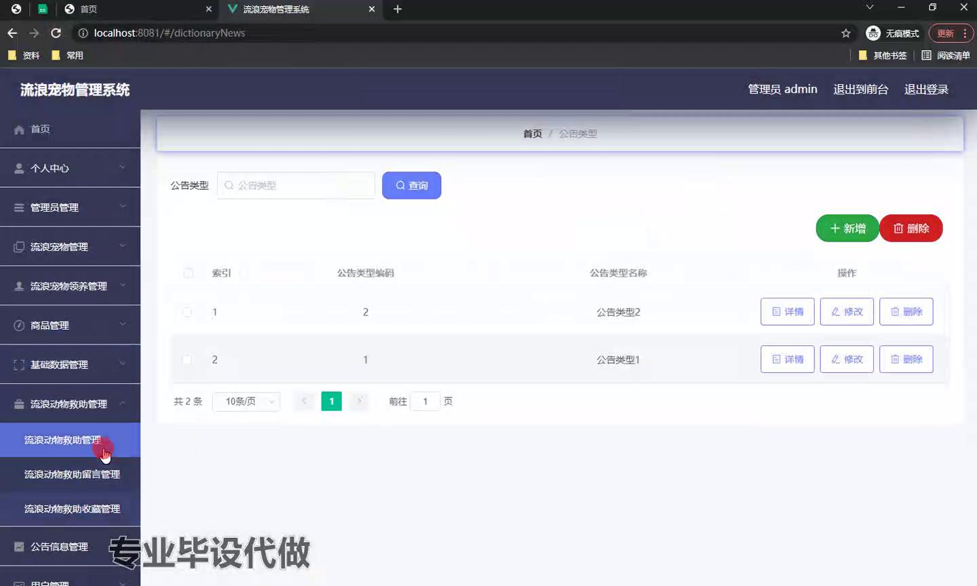
Task: Click the green 新增 button
Action: click(847, 229)
